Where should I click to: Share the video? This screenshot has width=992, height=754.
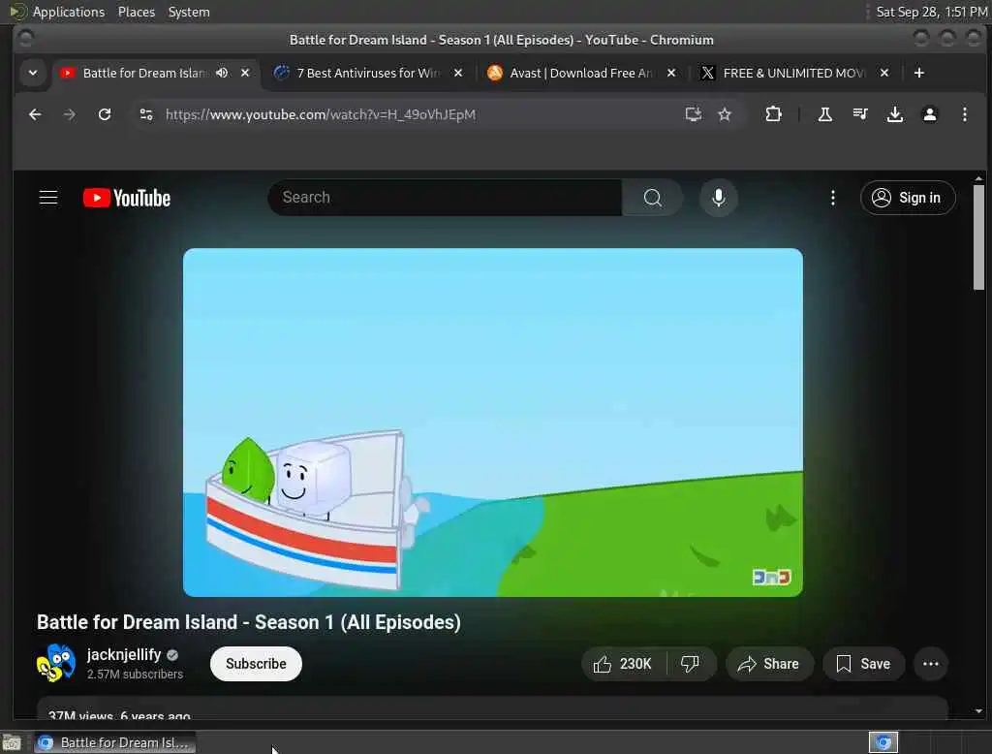(768, 664)
